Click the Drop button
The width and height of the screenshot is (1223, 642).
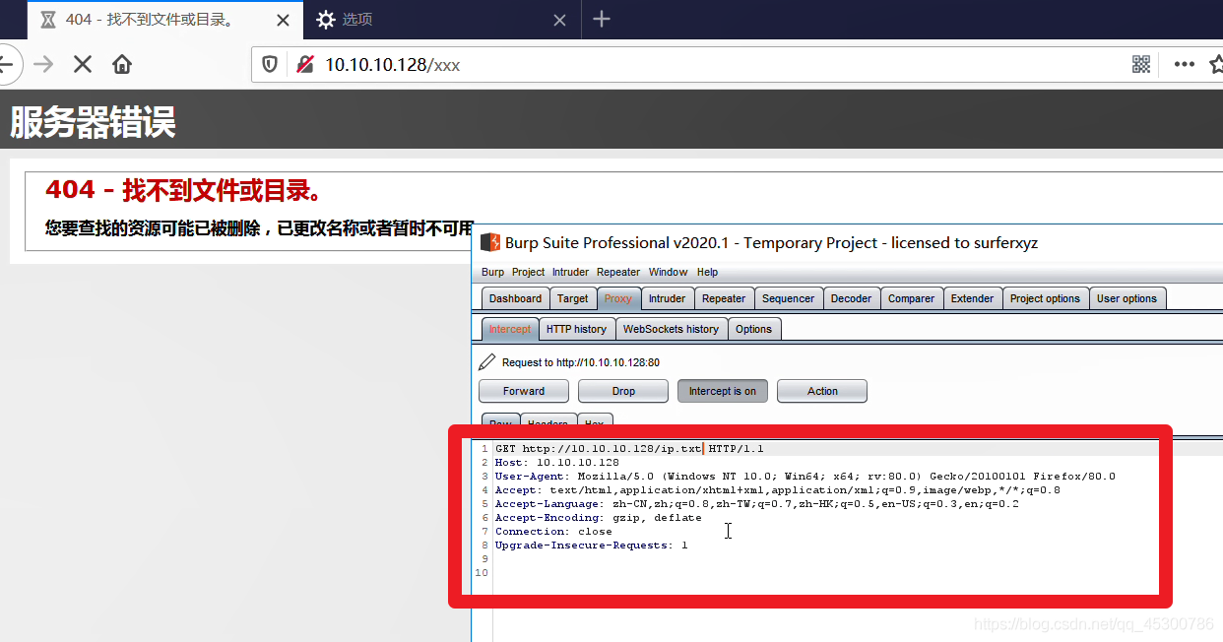coord(623,391)
